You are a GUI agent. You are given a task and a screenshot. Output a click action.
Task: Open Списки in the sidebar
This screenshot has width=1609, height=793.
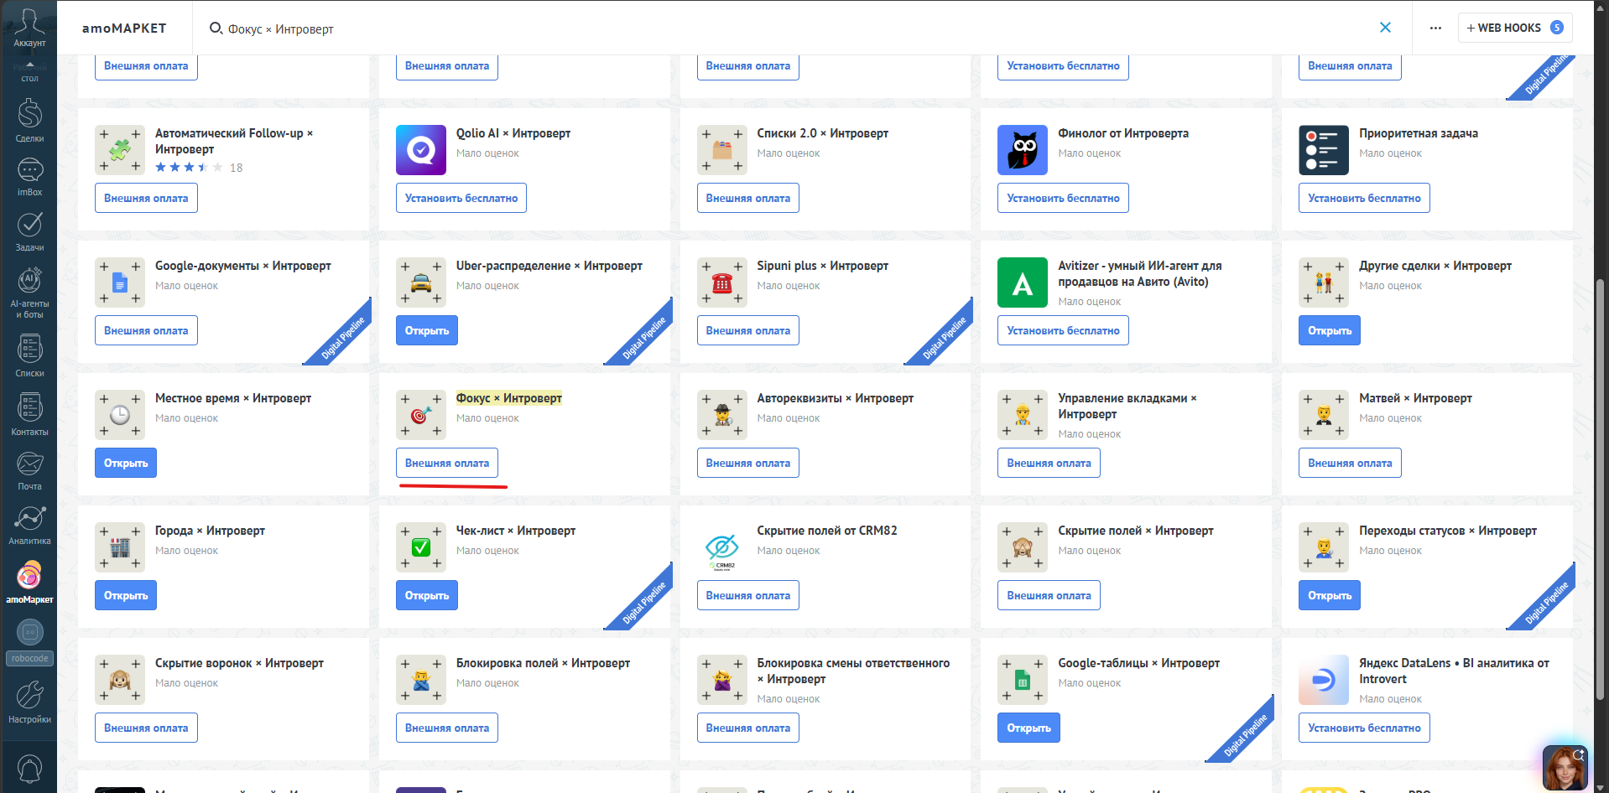(29, 355)
